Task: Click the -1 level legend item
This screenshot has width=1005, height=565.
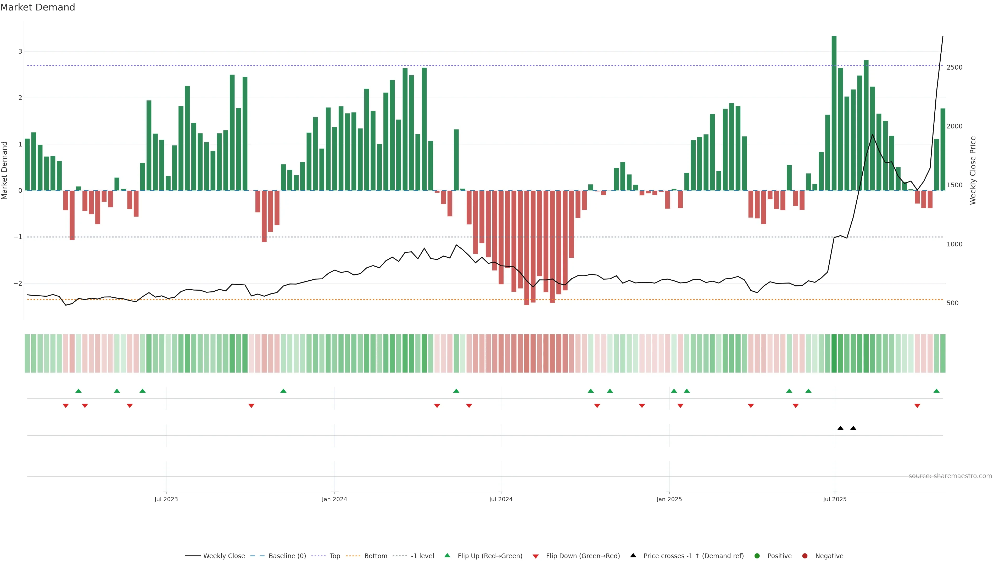Action: pyautogui.click(x=422, y=556)
